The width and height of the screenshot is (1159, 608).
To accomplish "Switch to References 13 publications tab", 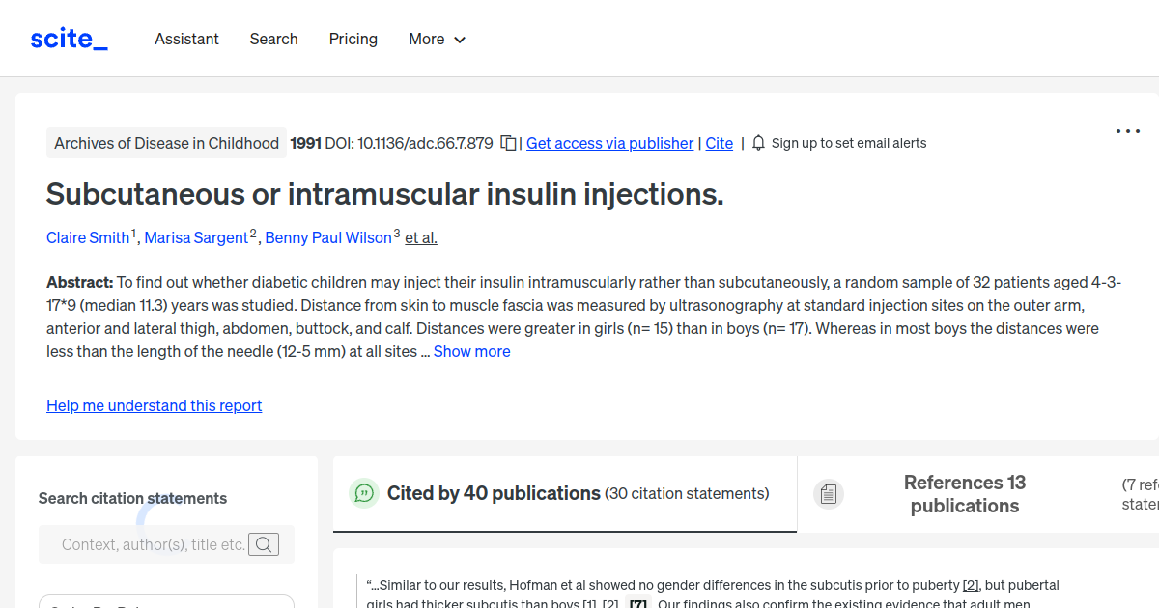I will (964, 493).
